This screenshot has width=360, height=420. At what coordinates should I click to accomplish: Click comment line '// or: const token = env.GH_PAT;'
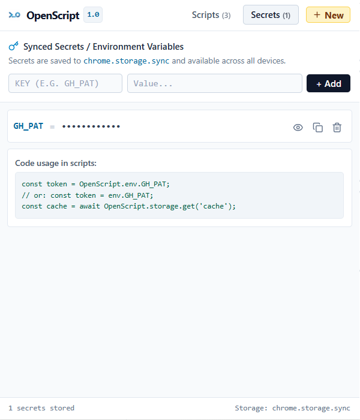point(88,195)
